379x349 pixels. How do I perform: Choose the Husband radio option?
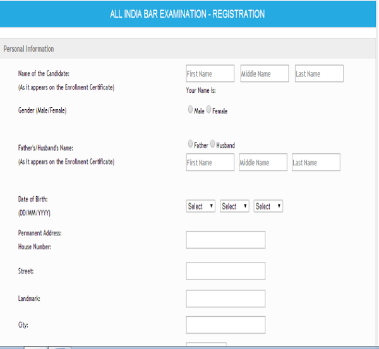[x=213, y=144]
